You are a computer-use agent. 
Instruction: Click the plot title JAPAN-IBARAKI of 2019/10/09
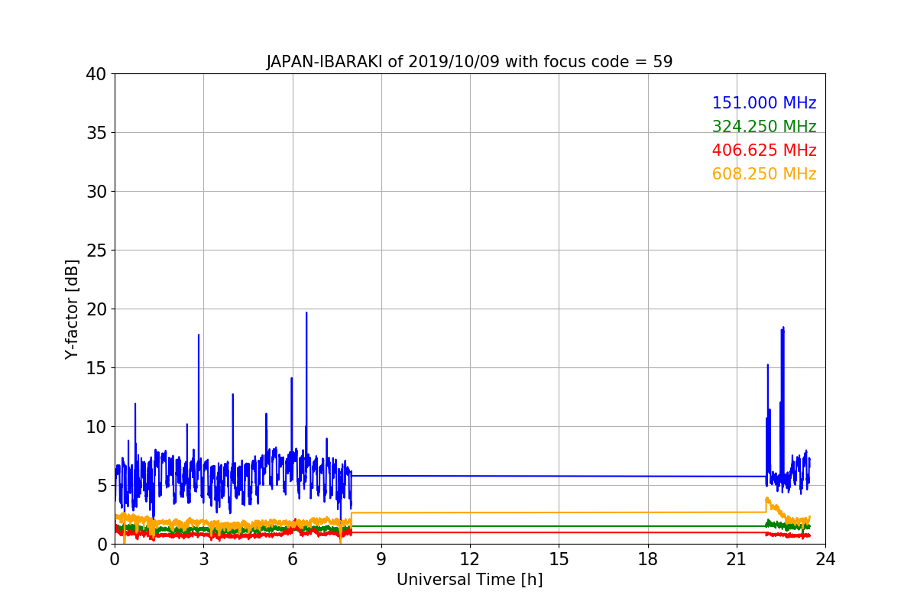[469, 62]
